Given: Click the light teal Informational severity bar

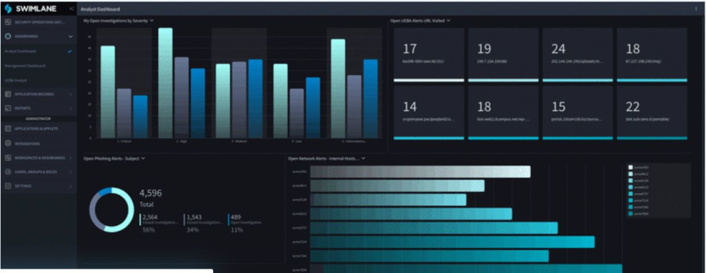Looking at the screenshot, I should coord(338,88).
